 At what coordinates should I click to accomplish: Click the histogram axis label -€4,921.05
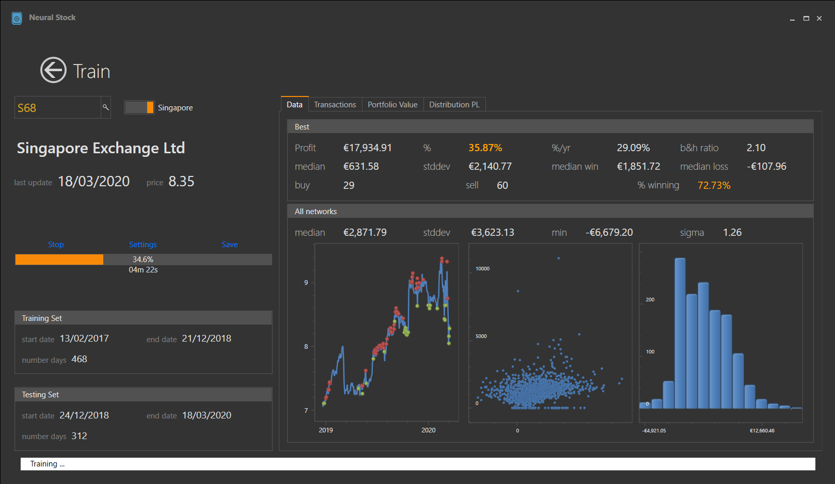[x=654, y=430]
